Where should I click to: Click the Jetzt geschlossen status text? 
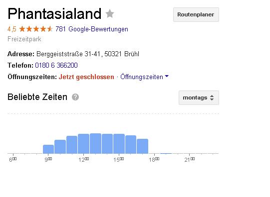(x=86, y=77)
